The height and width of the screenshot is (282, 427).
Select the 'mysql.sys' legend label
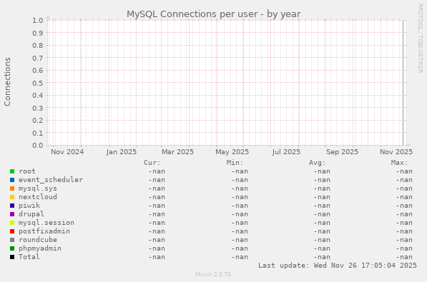pyautogui.click(x=38, y=188)
